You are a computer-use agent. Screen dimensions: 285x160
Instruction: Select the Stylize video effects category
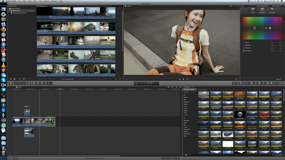tap(185, 111)
